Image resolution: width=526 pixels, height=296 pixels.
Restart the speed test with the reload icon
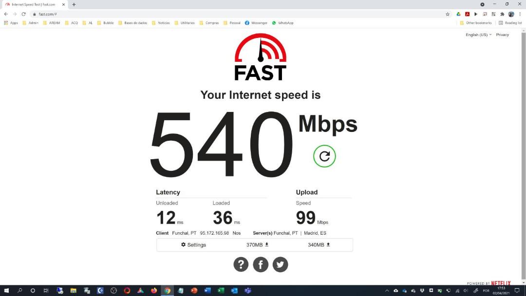(324, 156)
